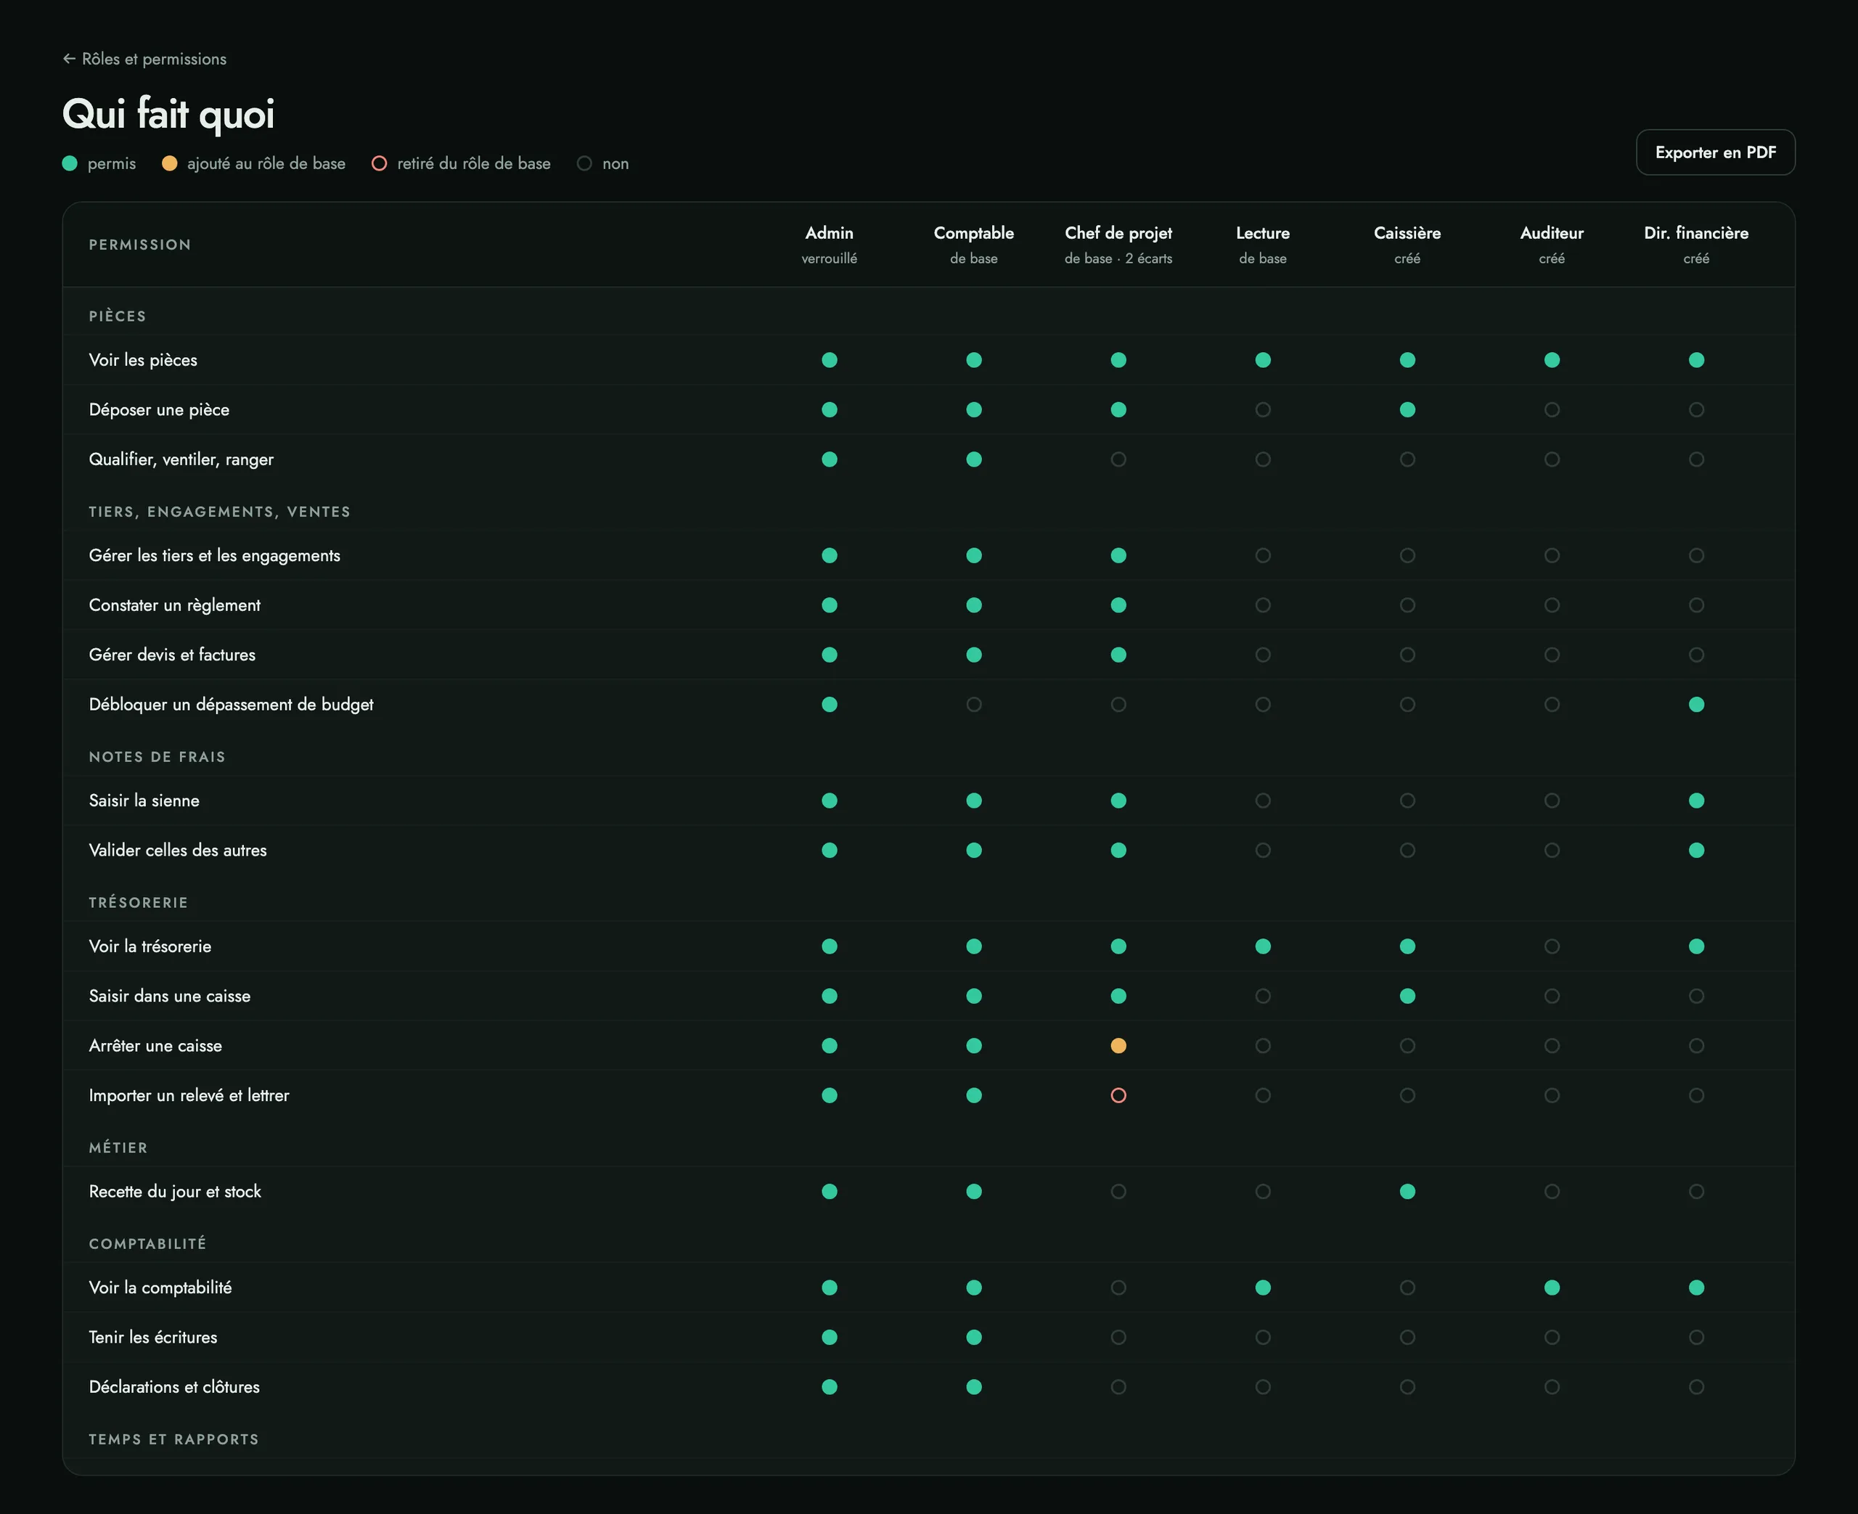Click the Exporter en PDF button
Viewport: 1858px width, 1514px height.
pyautogui.click(x=1715, y=152)
